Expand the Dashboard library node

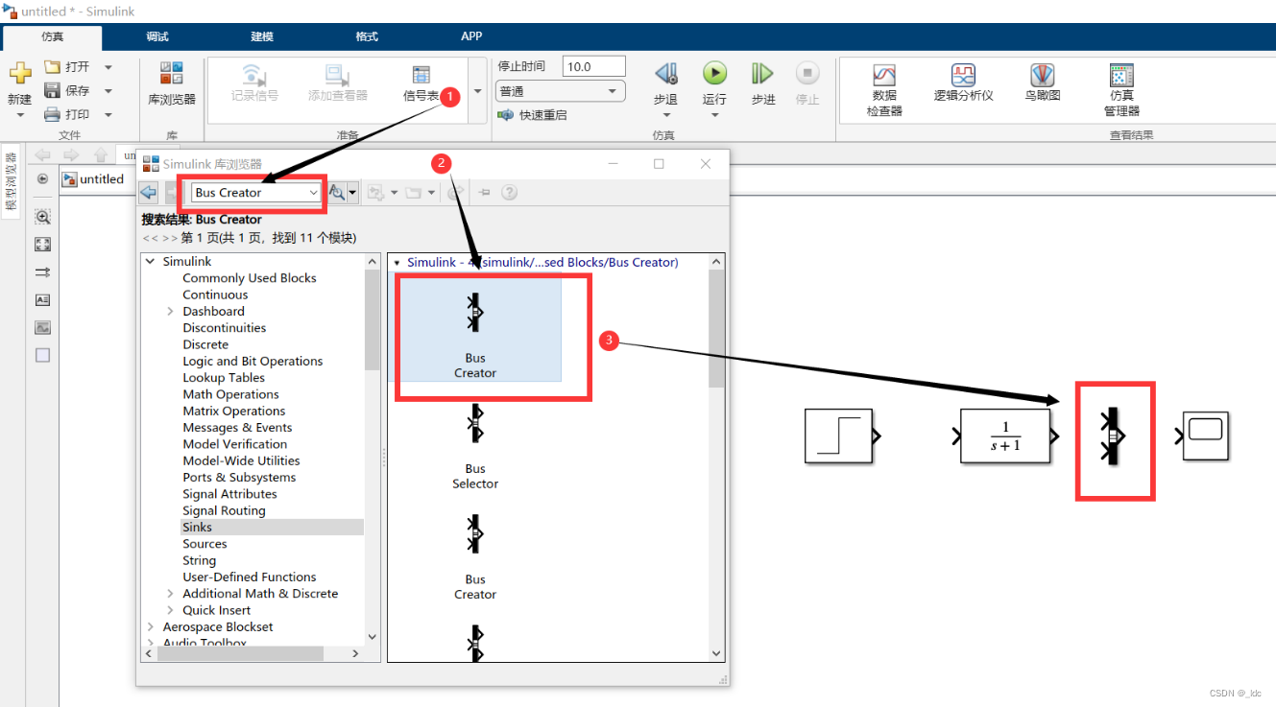(170, 312)
